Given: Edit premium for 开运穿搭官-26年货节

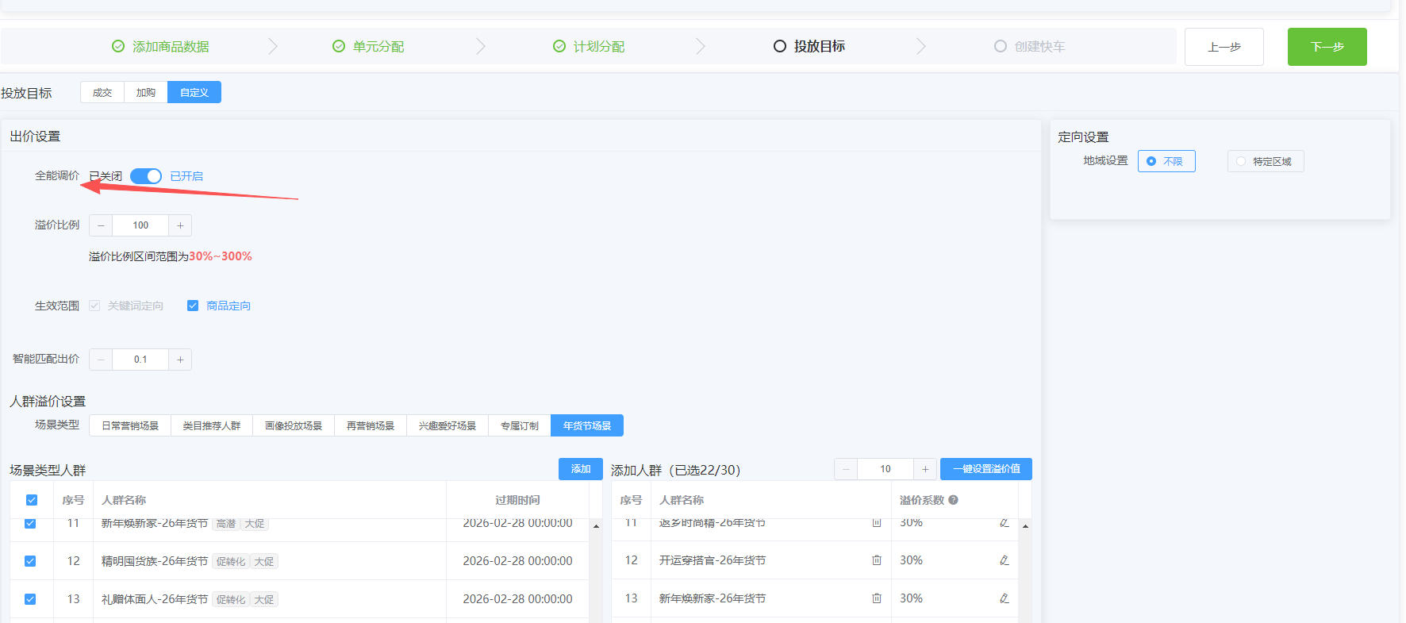Looking at the screenshot, I should [x=1004, y=560].
